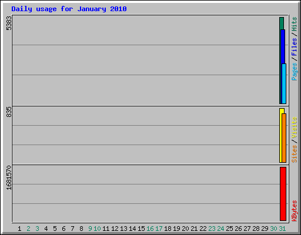Click day 30 on the x-axis
This screenshot has height=235, width=301.
(x=273, y=229)
